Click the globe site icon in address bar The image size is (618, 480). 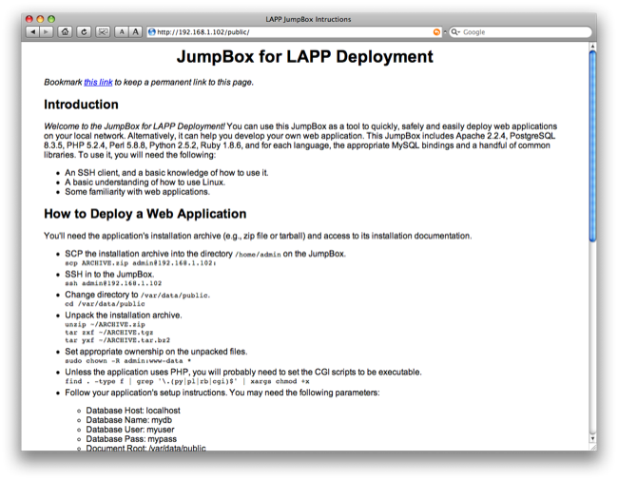click(x=152, y=32)
